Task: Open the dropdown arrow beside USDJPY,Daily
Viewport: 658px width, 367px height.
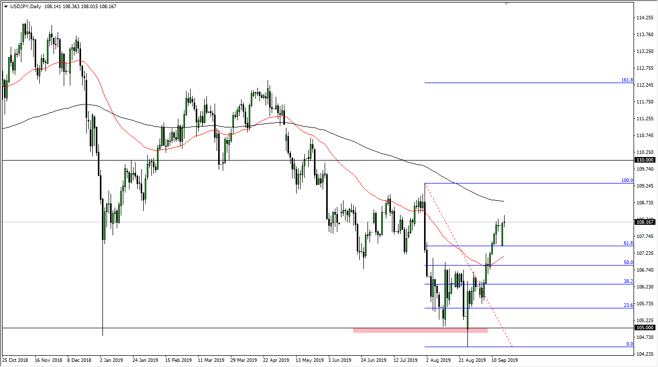Action: pos(6,6)
